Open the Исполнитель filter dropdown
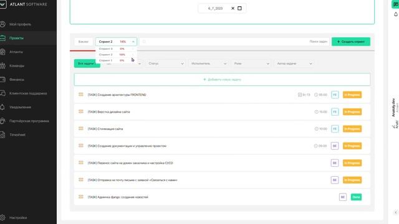The image size is (399, 224). click(208, 63)
